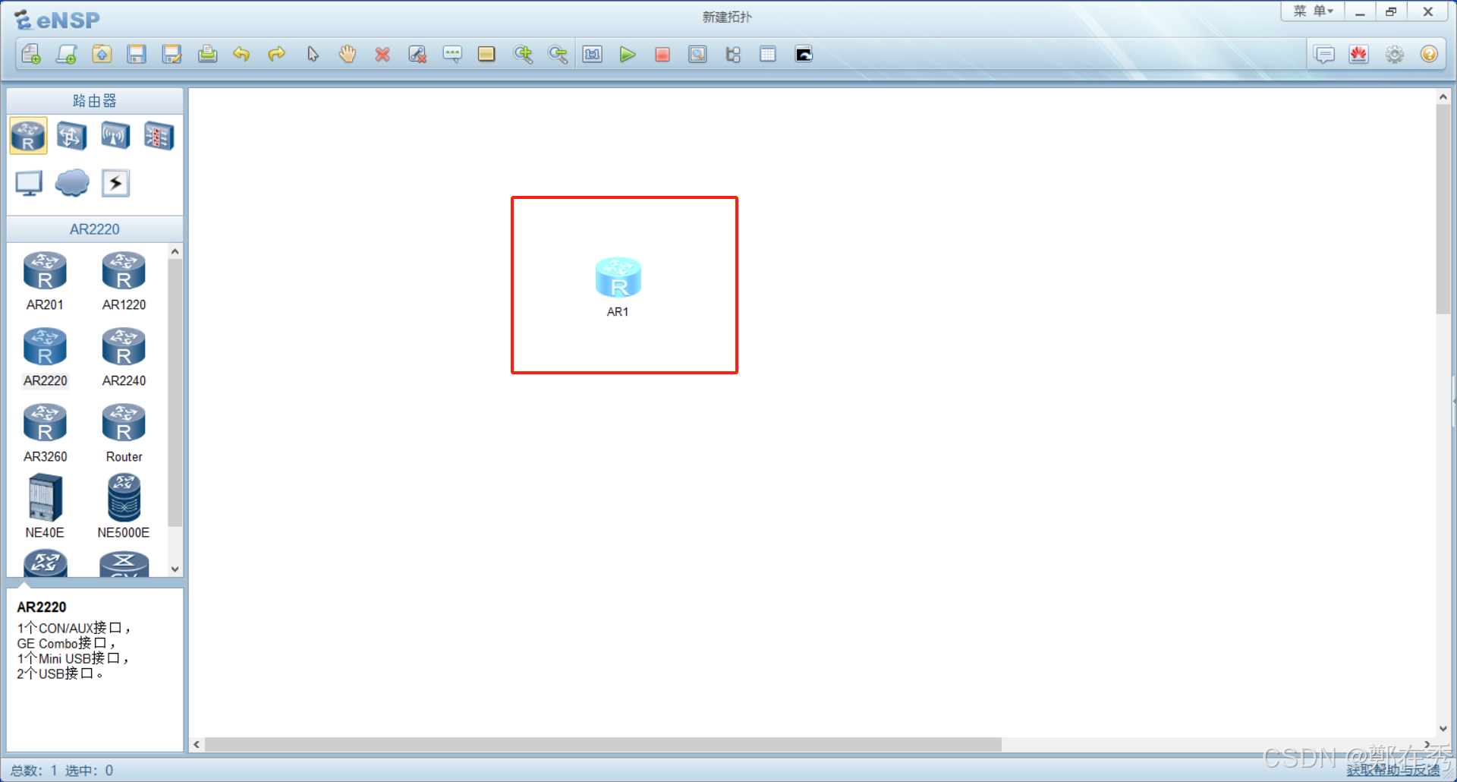Show all interfaces icon
The width and height of the screenshot is (1457, 782).
point(733,54)
